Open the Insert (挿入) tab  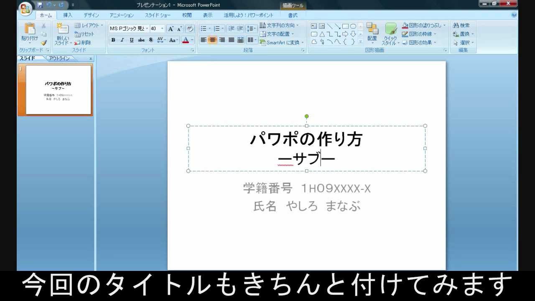(68, 15)
